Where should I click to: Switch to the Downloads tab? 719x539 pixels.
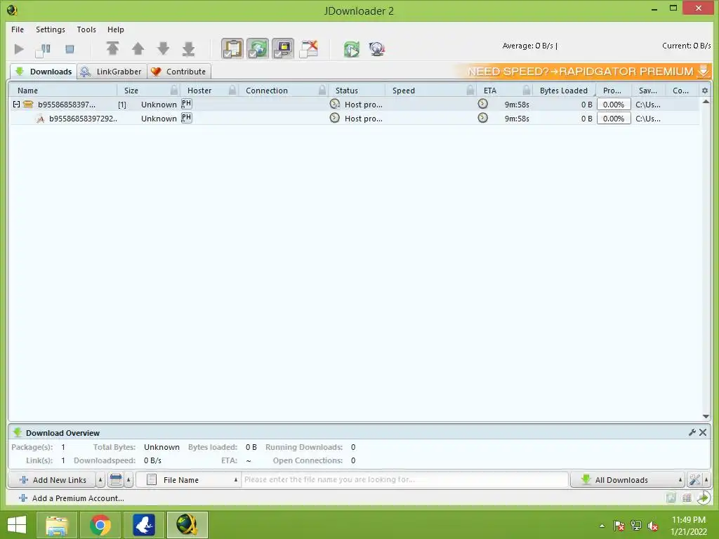pyautogui.click(x=44, y=72)
